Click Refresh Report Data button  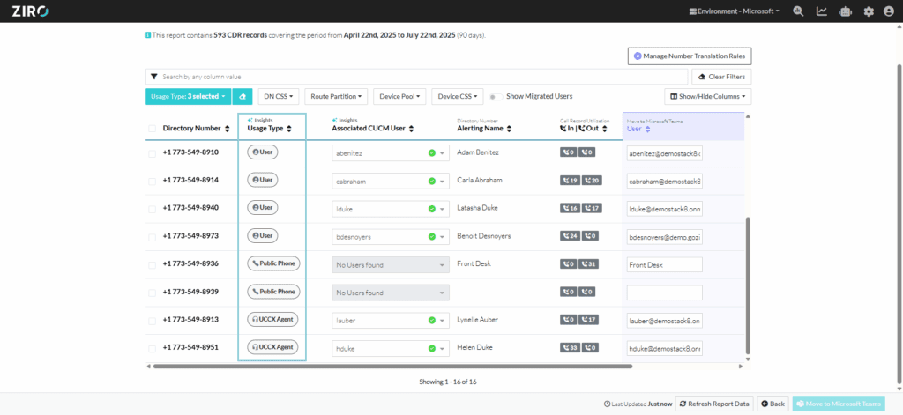tap(713, 404)
